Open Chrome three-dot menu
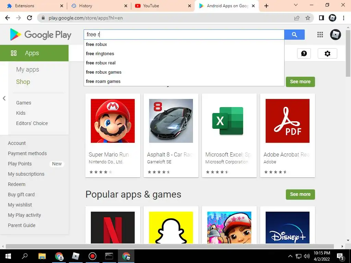The image size is (351, 263). [343, 18]
